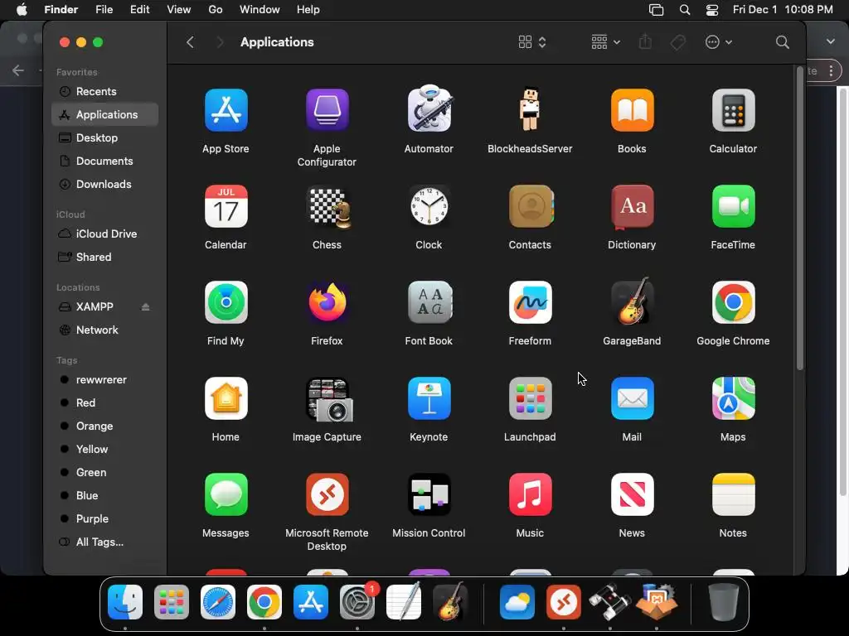Go back with the toolbar back arrow
Screen dimensions: 849x636
point(190,42)
